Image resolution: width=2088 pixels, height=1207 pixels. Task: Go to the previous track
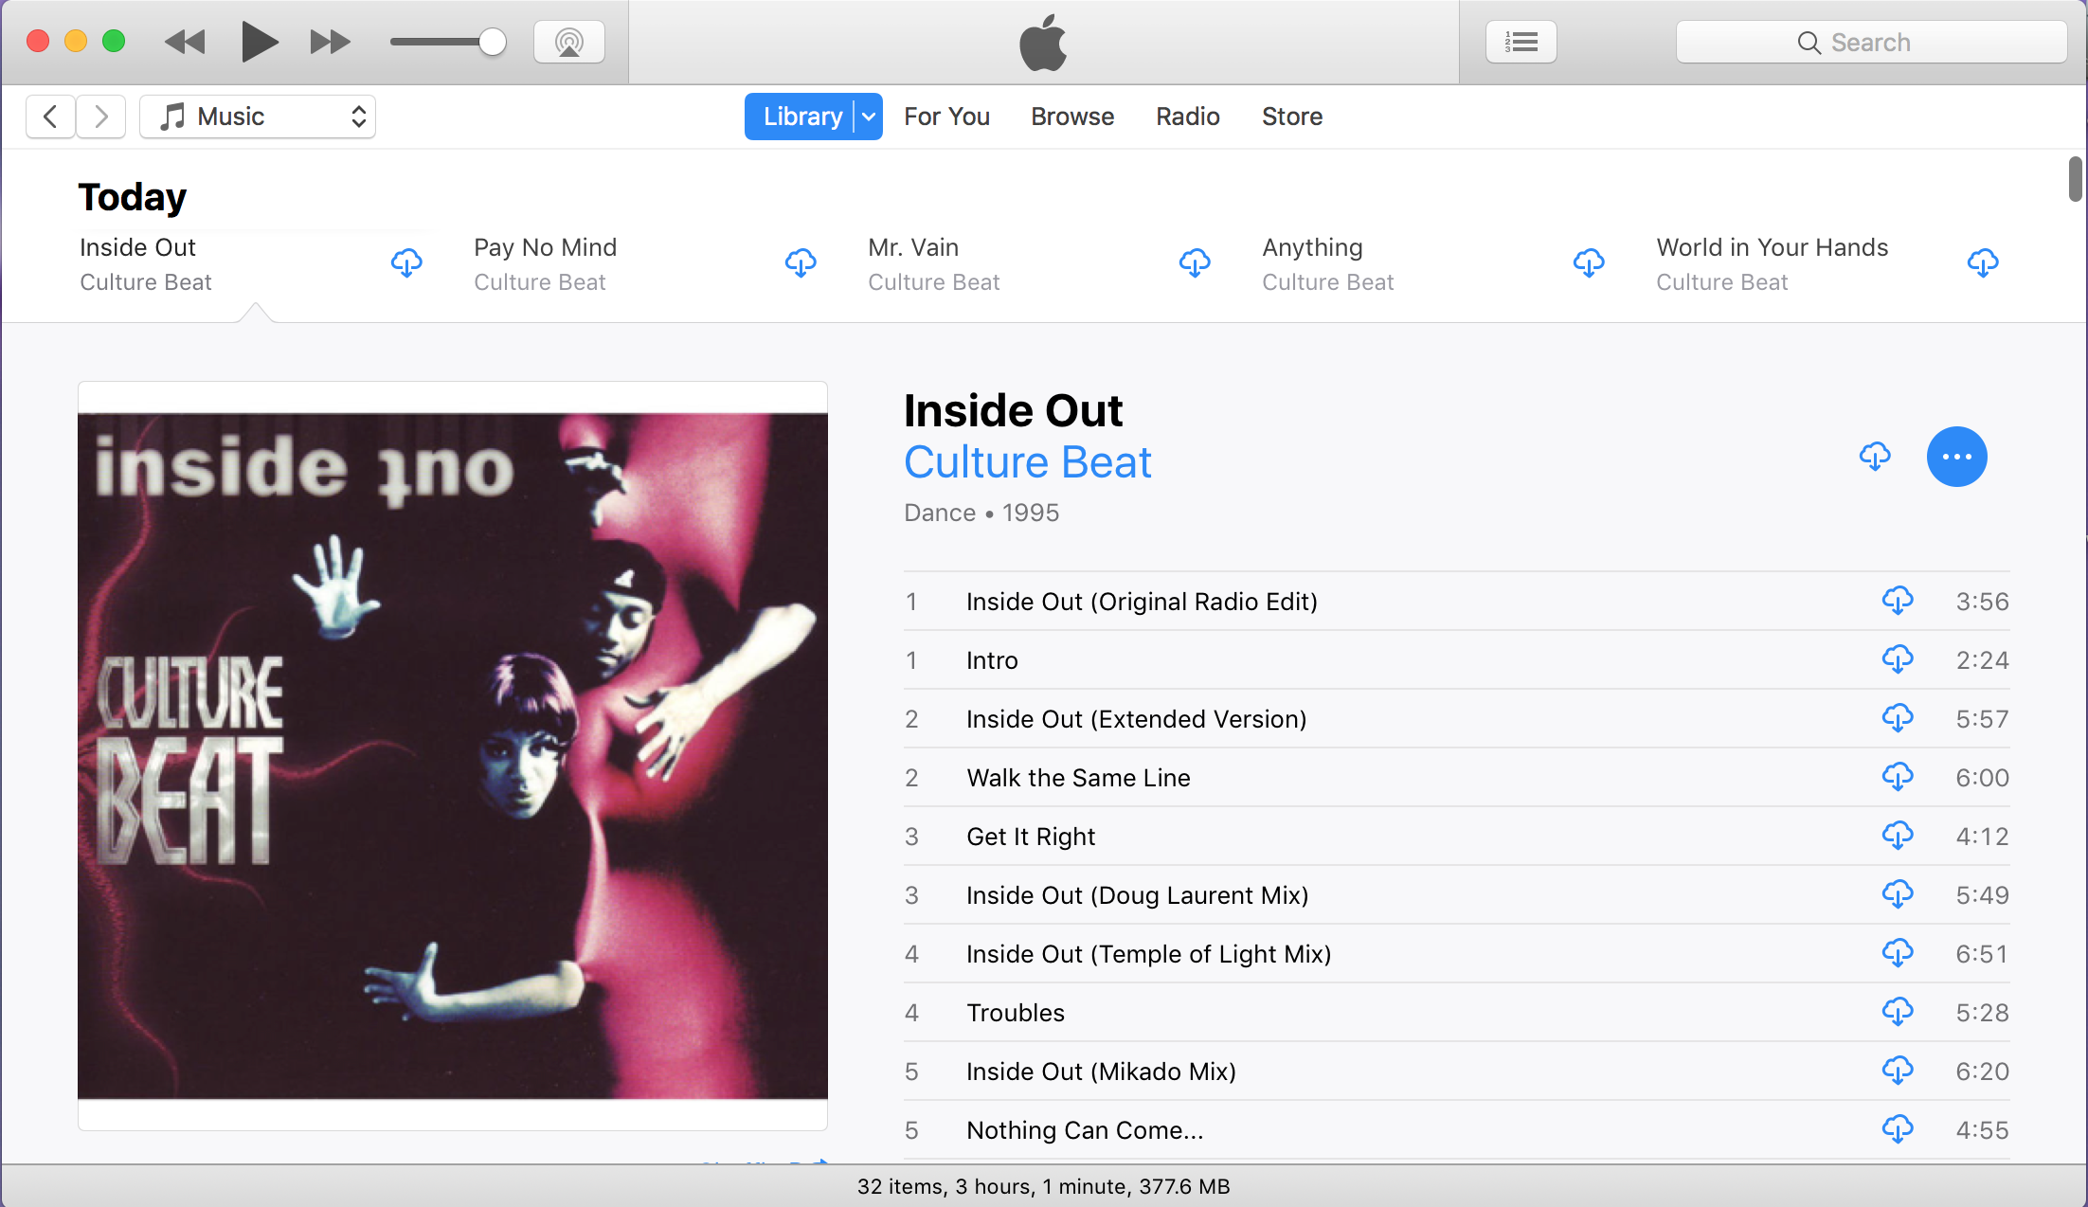[x=185, y=43]
